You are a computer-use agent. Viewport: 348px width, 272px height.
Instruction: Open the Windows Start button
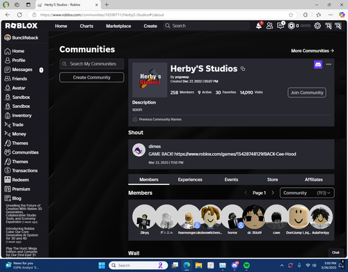(102, 266)
